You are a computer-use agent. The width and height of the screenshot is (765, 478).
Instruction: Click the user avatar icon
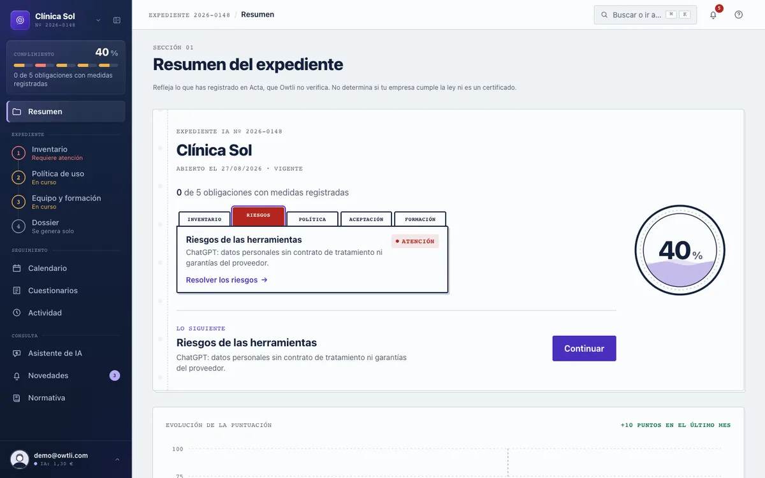point(20,459)
